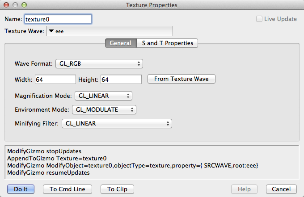Click the yellow minimize window button

click(15, 5)
